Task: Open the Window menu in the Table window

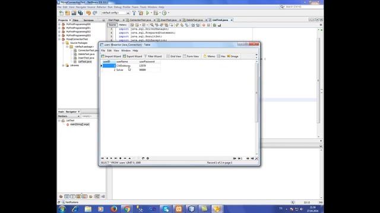Action: click(126, 51)
